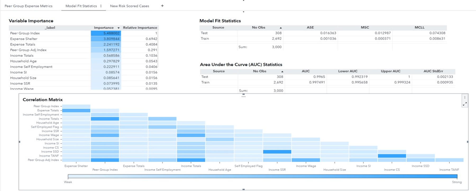Select Peer Group Index row in Variable Importance
This screenshot has height=191, width=476.
[25, 33]
